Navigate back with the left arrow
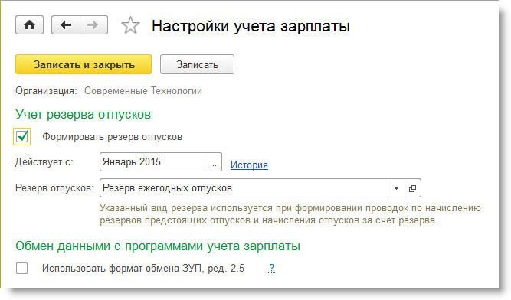The image size is (511, 300). click(66, 25)
